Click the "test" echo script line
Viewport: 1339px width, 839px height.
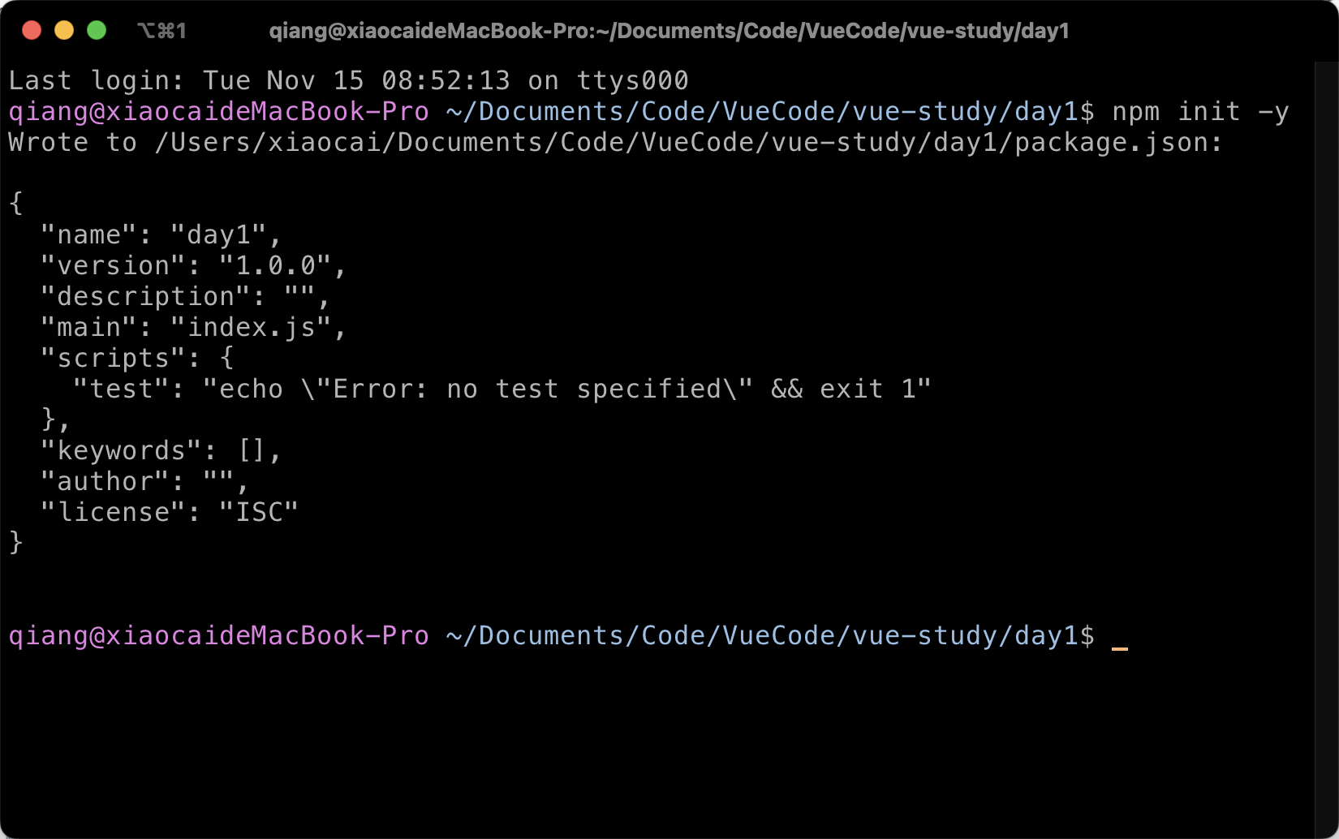(x=501, y=389)
